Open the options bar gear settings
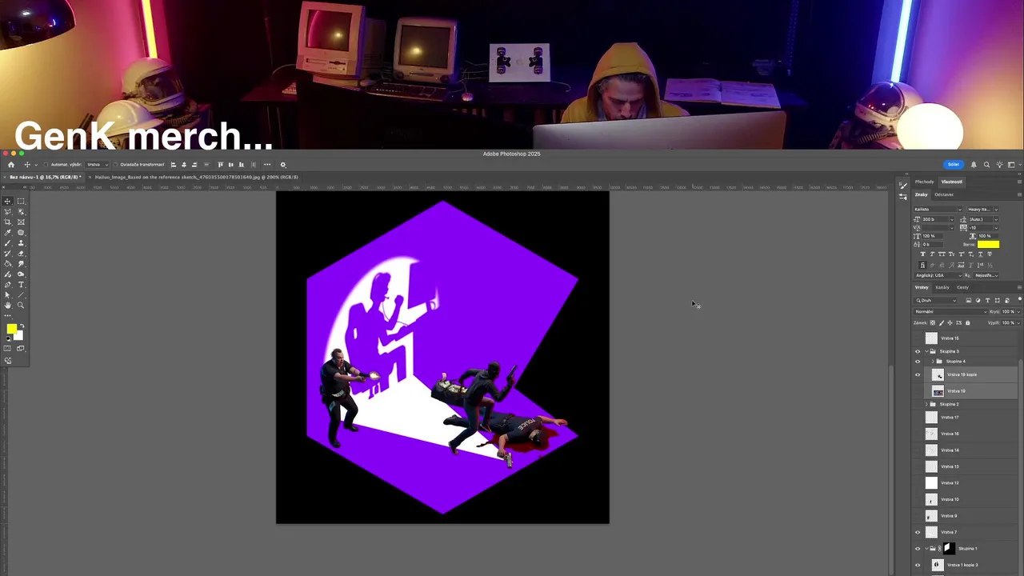 click(282, 165)
